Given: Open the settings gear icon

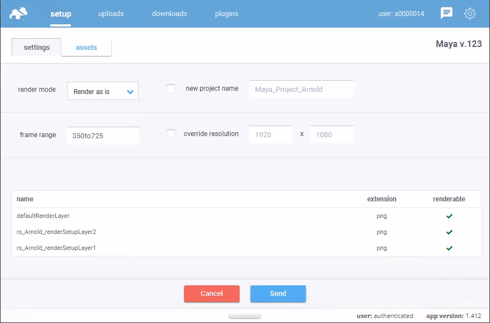Looking at the screenshot, I should 470,13.
